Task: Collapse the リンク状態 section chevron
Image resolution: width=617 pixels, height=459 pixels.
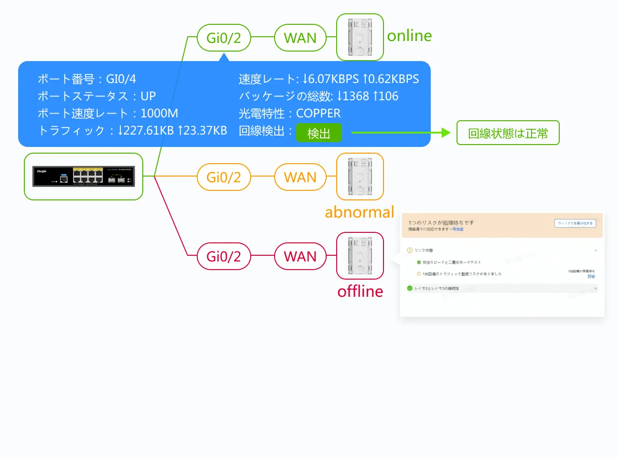Action: point(596,250)
